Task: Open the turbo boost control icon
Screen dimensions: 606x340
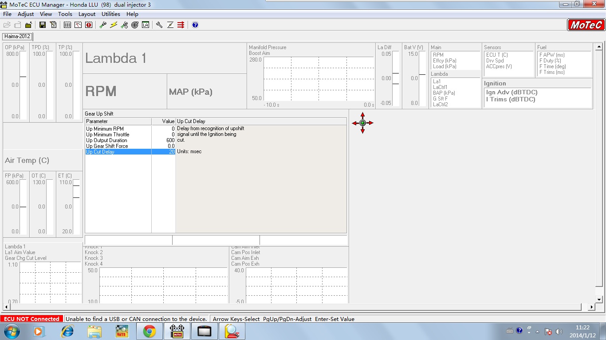Action: point(135,25)
